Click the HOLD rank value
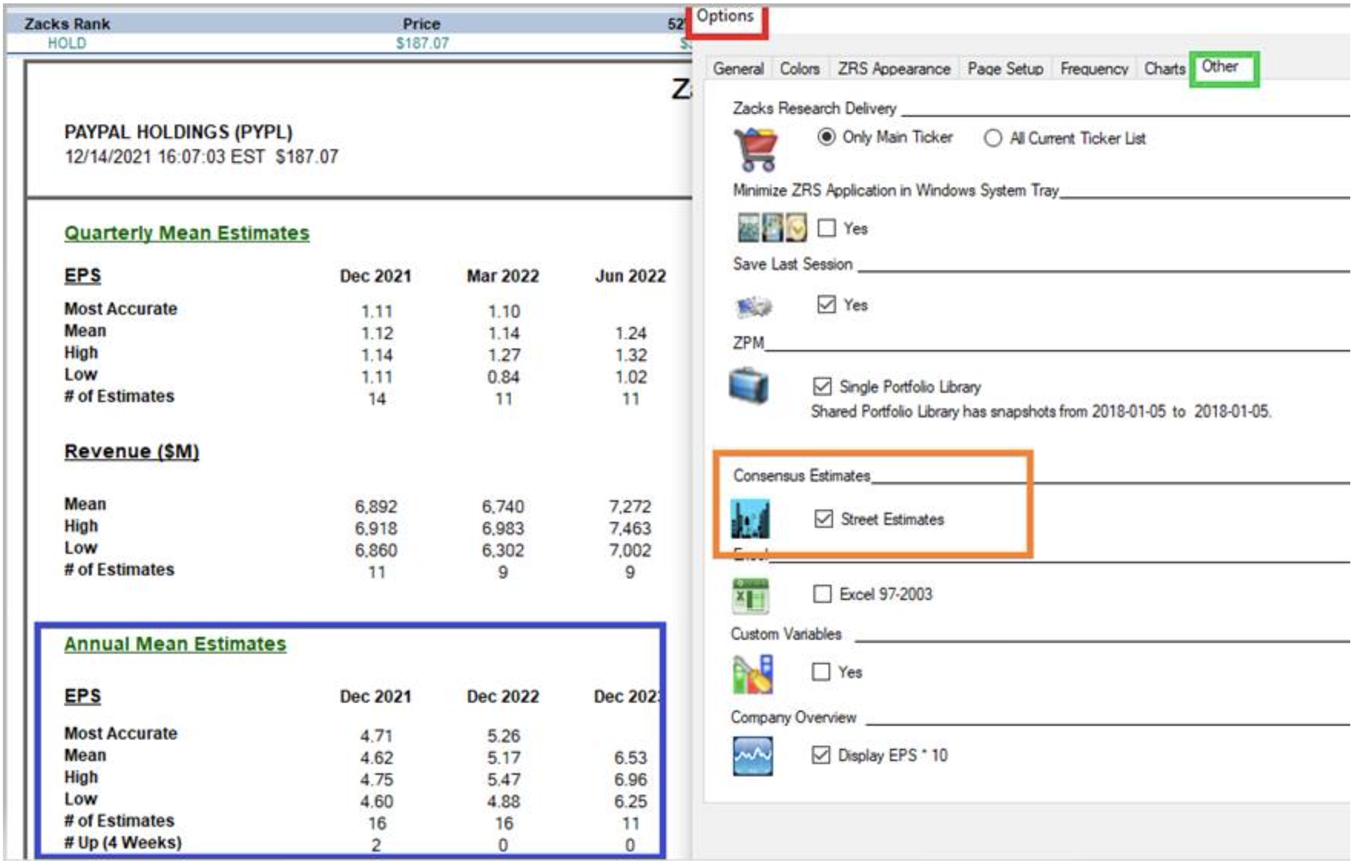1357x866 pixels. point(67,43)
